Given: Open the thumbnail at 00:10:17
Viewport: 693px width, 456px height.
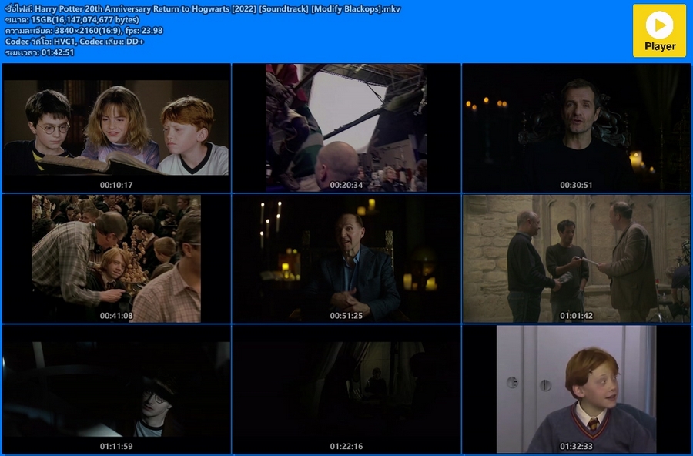Looking at the screenshot, I should pos(116,128).
